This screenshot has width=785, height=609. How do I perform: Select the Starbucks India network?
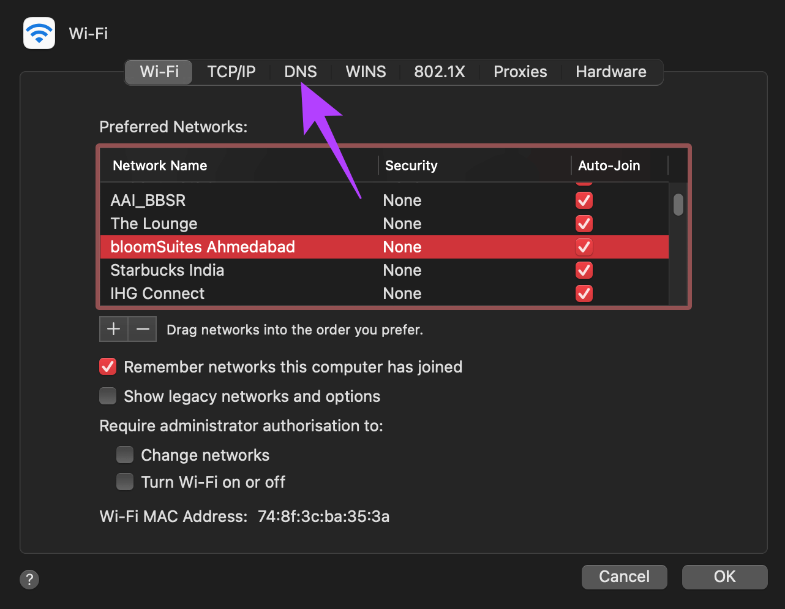point(385,270)
